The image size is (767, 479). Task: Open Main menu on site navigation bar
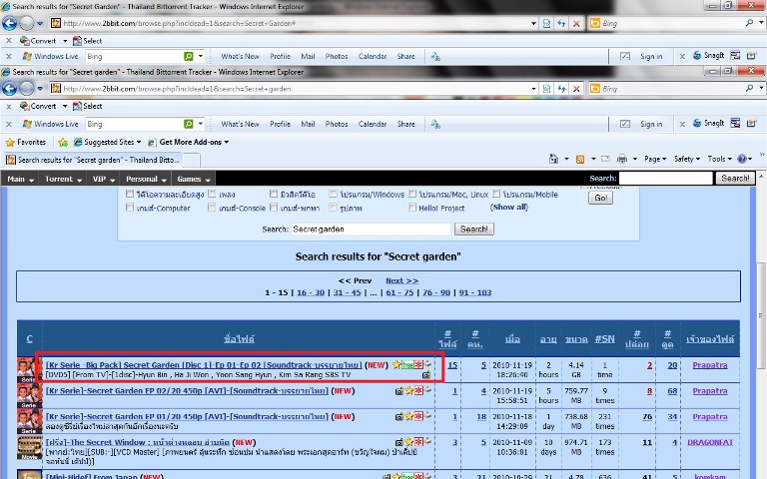20,179
